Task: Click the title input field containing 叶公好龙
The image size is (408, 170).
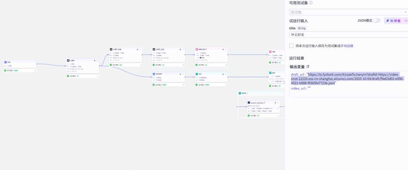Action: point(348,34)
